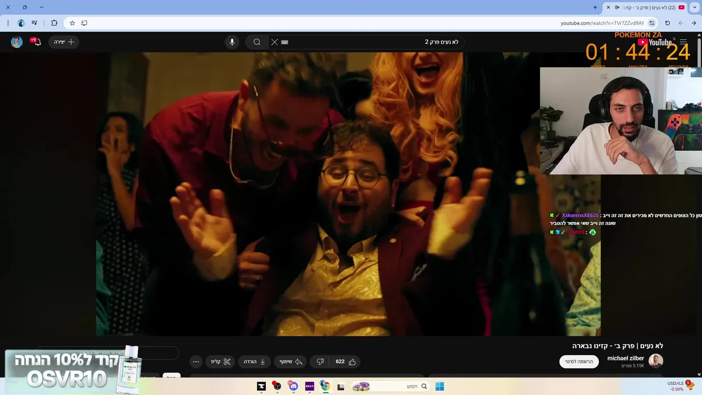Open the on-screen keyboard icon in search box
The height and width of the screenshot is (395, 702).
[285, 42]
